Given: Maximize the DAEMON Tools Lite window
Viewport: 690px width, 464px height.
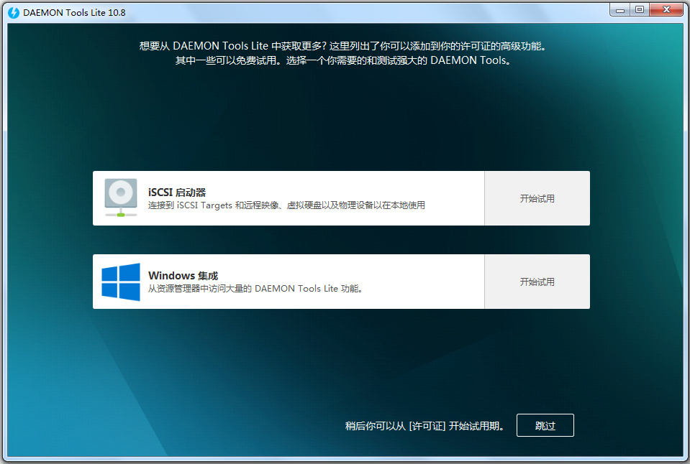Looking at the screenshot, I should [x=639, y=9].
